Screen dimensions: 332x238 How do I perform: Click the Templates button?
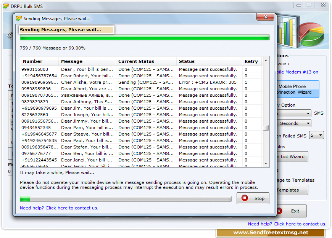coord(292,190)
